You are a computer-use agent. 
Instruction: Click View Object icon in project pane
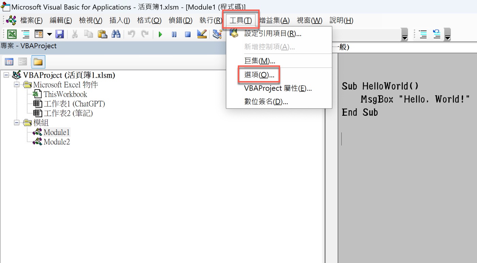pos(22,62)
